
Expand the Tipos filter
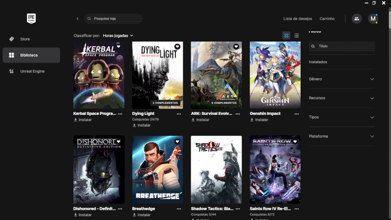tap(342, 117)
